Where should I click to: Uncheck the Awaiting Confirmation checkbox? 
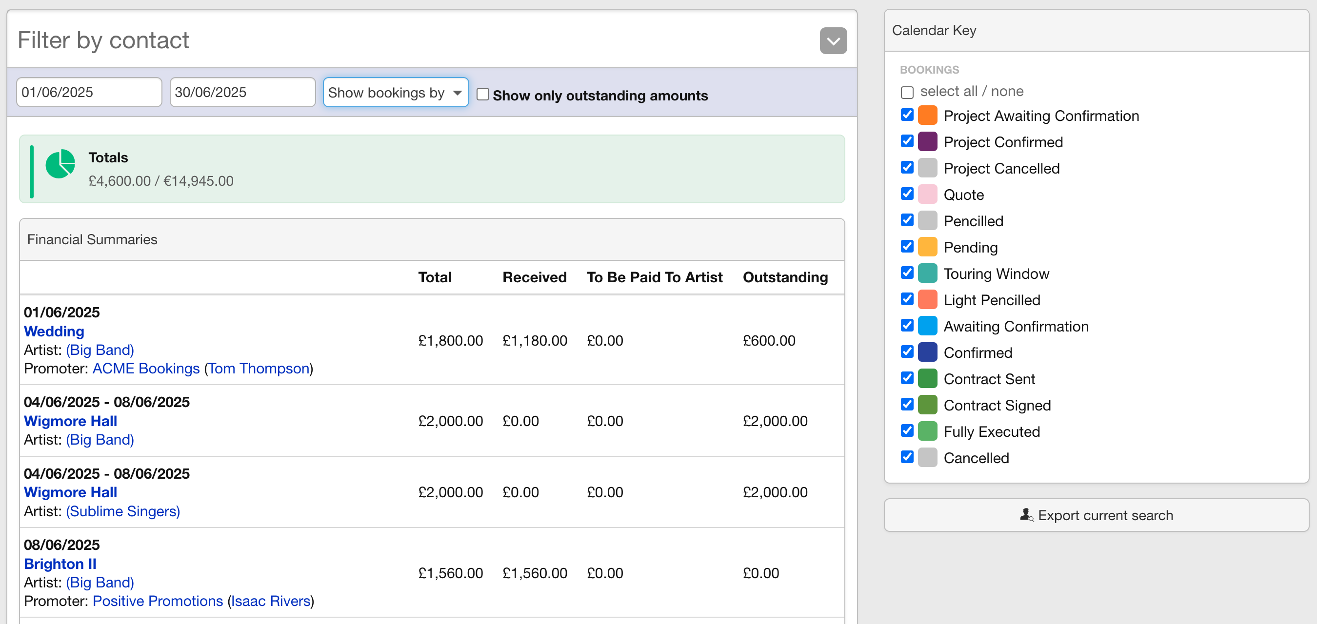[907, 326]
